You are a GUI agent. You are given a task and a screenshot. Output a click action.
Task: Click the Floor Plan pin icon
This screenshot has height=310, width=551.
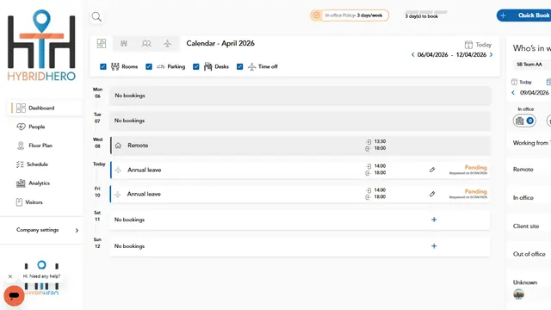pyautogui.click(x=21, y=146)
